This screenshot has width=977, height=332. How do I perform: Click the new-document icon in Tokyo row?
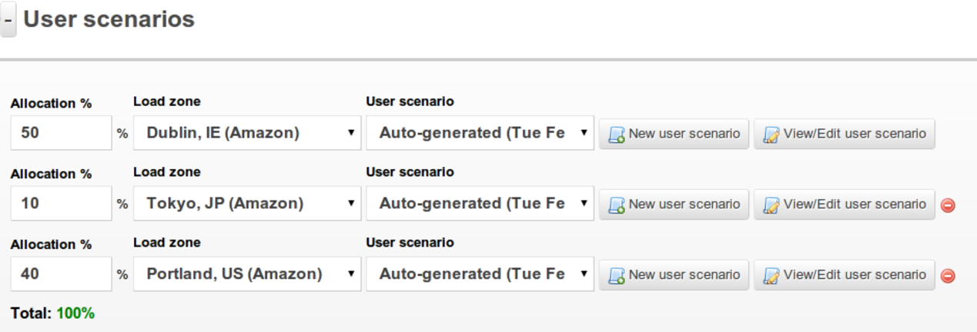click(617, 205)
